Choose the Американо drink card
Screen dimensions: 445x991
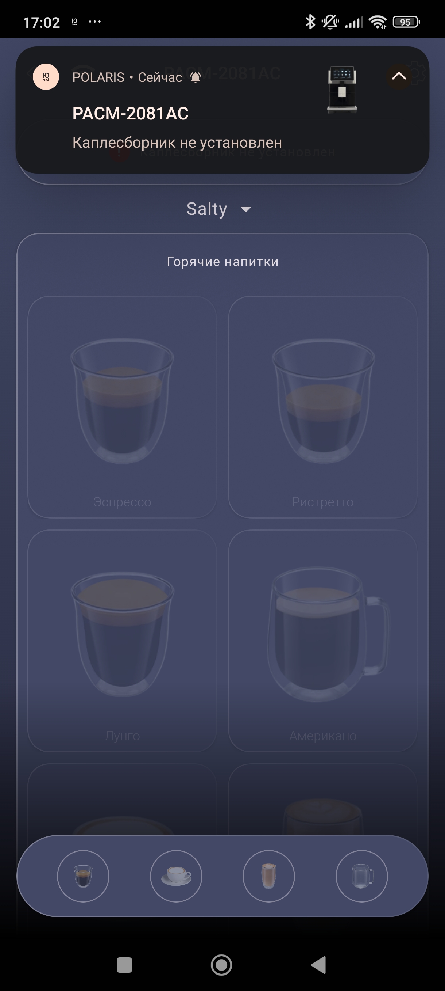(322, 641)
